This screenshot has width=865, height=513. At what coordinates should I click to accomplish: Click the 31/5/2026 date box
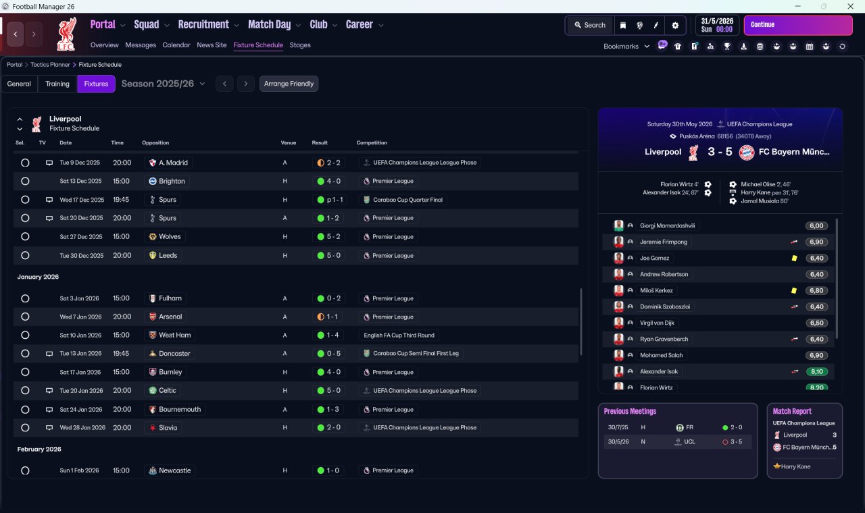(x=716, y=25)
